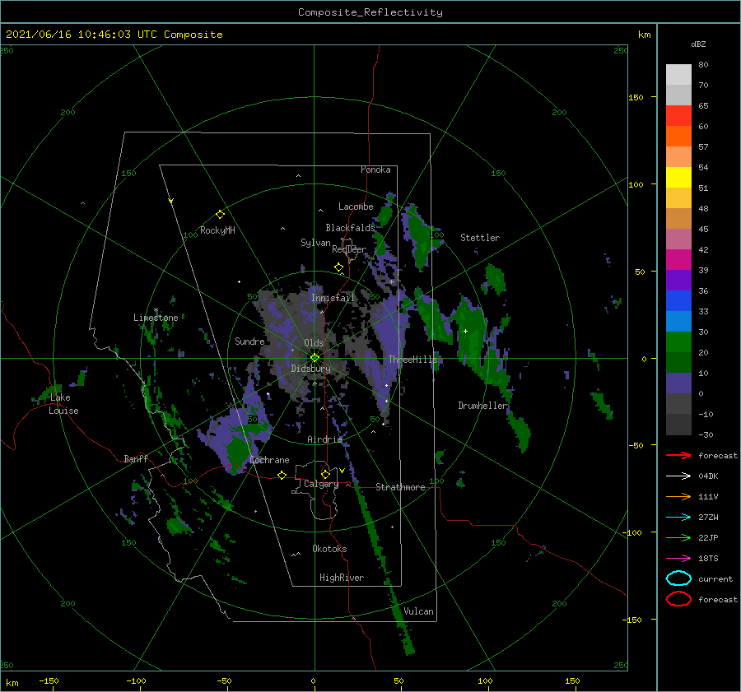Choose the green 22JP arrow icon
The height and width of the screenshot is (692, 741).
[678, 537]
